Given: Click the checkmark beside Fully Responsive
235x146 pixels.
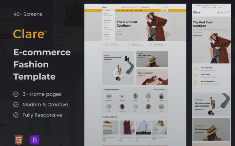Looking at the screenshot, I should (x=16, y=115).
